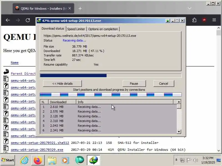The height and width of the screenshot is (166, 222).
Task: Select connection row with 2.610 MB
Action: [x=109, y=107]
